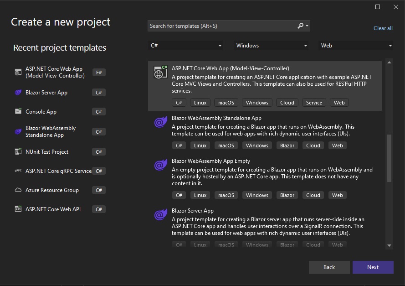This screenshot has width=405, height=286.
Task: Click the gRPC Service icon in recent templates
Action: tap(18, 171)
